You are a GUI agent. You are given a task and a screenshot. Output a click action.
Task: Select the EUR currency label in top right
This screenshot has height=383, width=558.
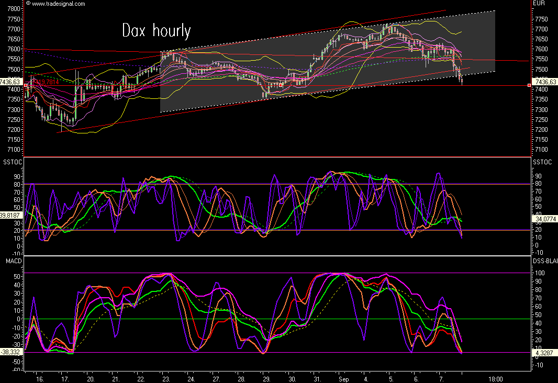tap(539, 4)
